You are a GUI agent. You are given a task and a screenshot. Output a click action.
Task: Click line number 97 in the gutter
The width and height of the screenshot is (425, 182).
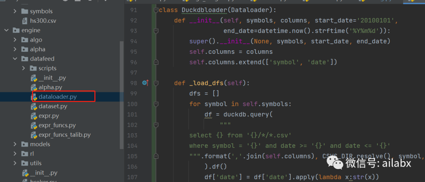134,73
